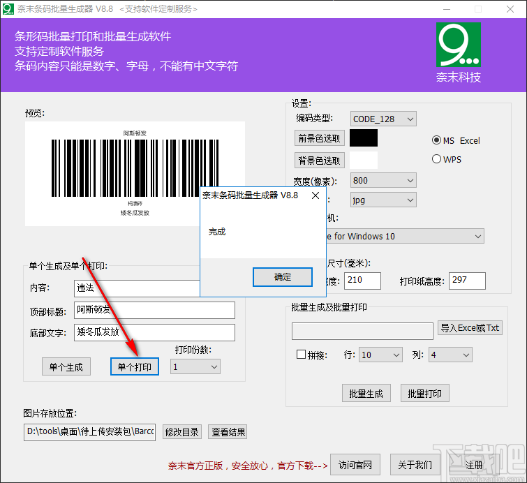This screenshot has width=527, height=483.
Task: Click the 注册 button
Action: (474, 465)
